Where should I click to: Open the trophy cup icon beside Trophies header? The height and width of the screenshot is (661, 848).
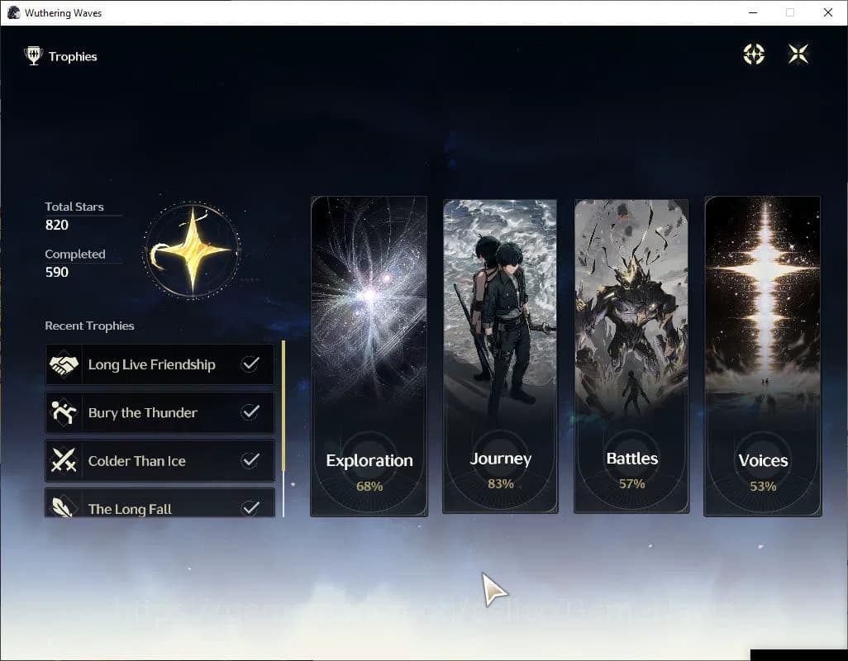click(x=33, y=55)
